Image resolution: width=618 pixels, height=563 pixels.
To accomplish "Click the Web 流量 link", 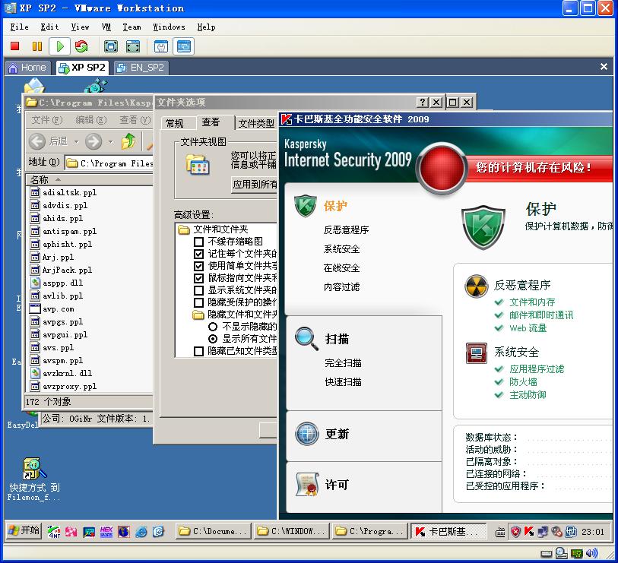I will coord(528,327).
